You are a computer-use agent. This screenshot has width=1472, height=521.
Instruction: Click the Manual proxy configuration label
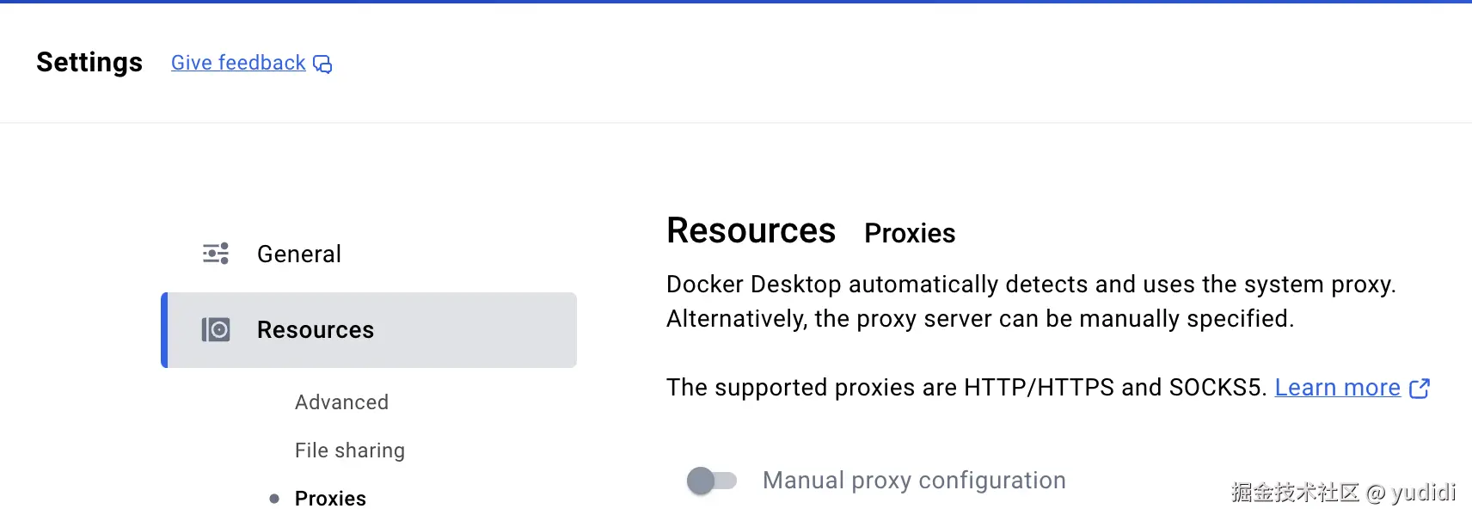(914, 481)
